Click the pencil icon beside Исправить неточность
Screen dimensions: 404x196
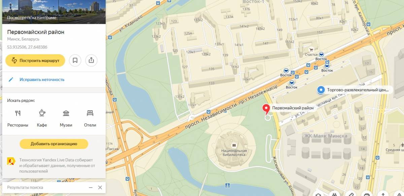(x=11, y=80)
